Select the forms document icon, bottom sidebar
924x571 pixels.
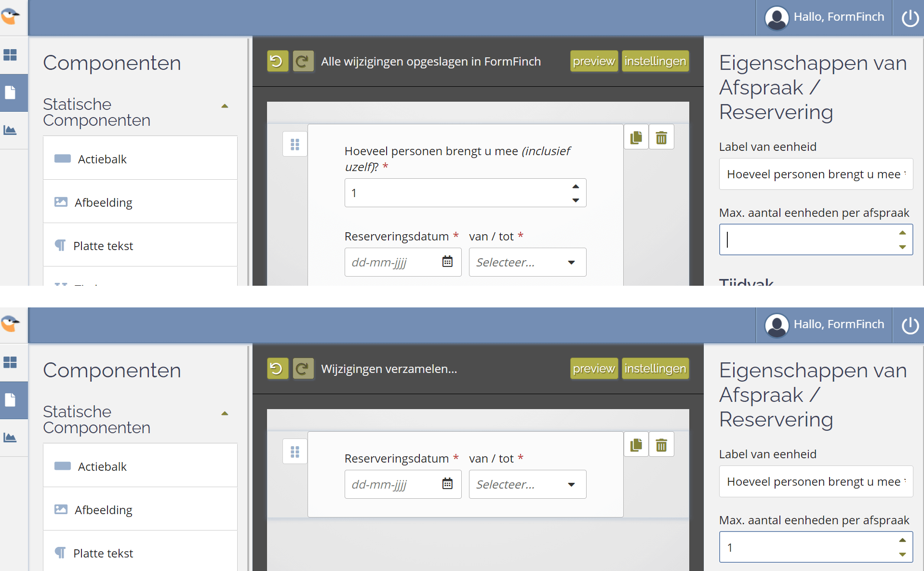click(x=10, y=400)
